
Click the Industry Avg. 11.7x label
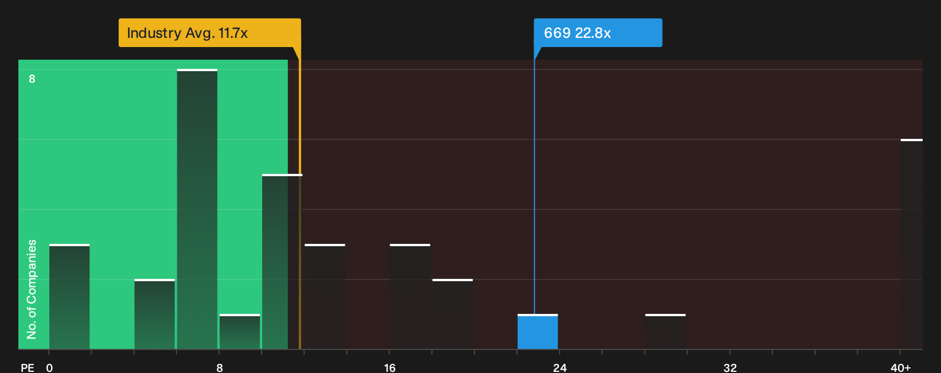(x=209, y=33)
